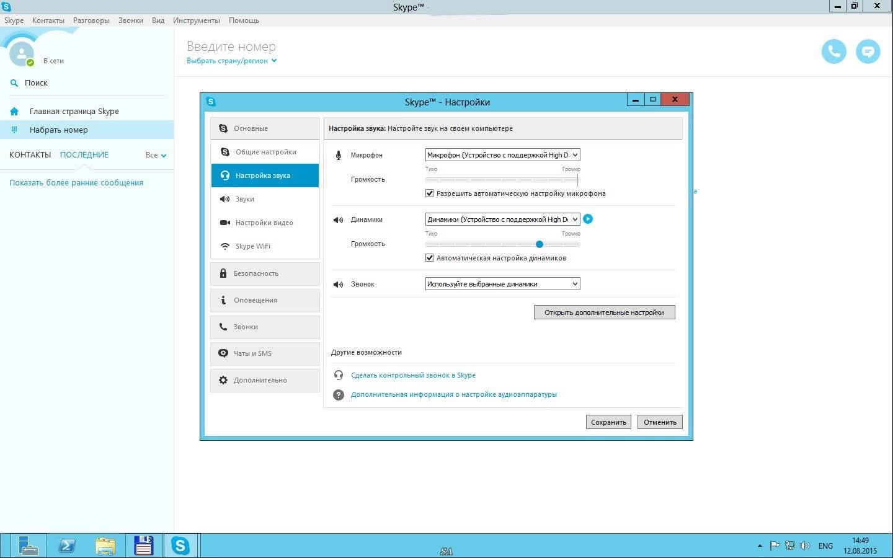Click Сохранить button
Image resolution: width=893 pixels, height=558 pixels.
click(x=608, y=422)
